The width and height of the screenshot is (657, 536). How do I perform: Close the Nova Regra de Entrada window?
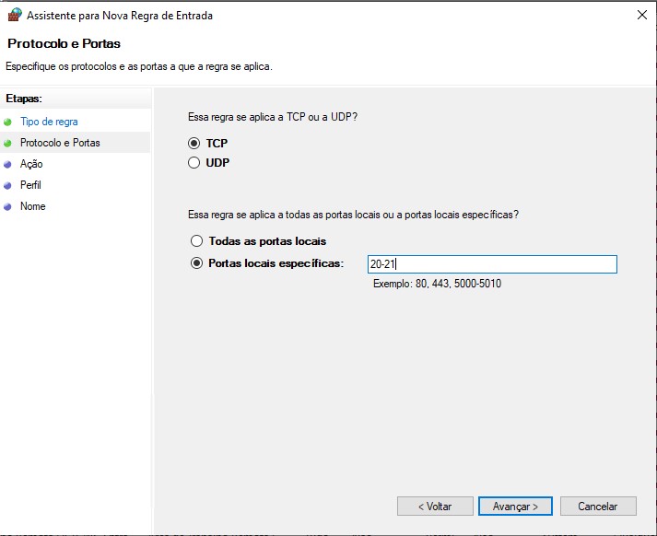coord(640,15)
